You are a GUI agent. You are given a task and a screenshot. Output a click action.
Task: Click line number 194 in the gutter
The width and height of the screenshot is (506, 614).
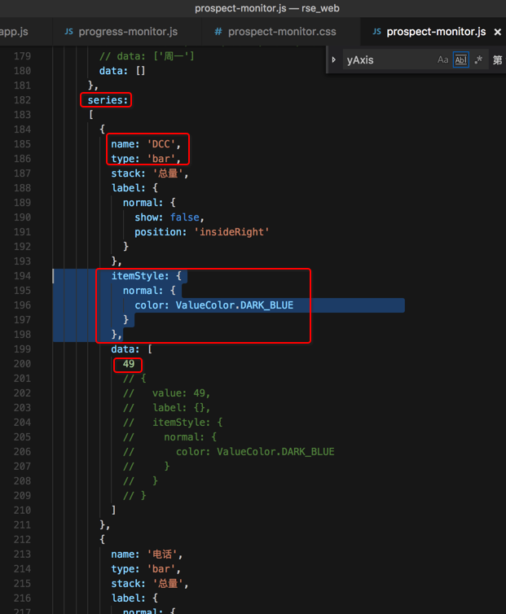pyautogui.click(x=22, y=276)
